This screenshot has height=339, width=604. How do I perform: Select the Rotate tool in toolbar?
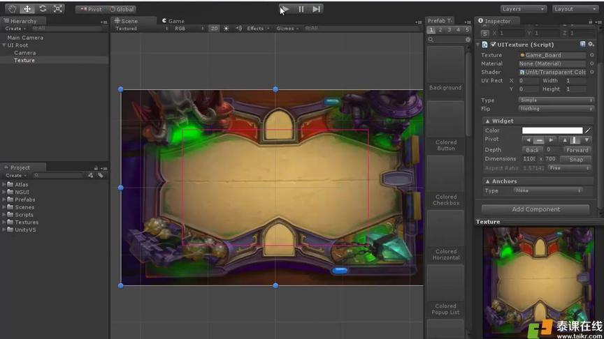coord(43,8)
